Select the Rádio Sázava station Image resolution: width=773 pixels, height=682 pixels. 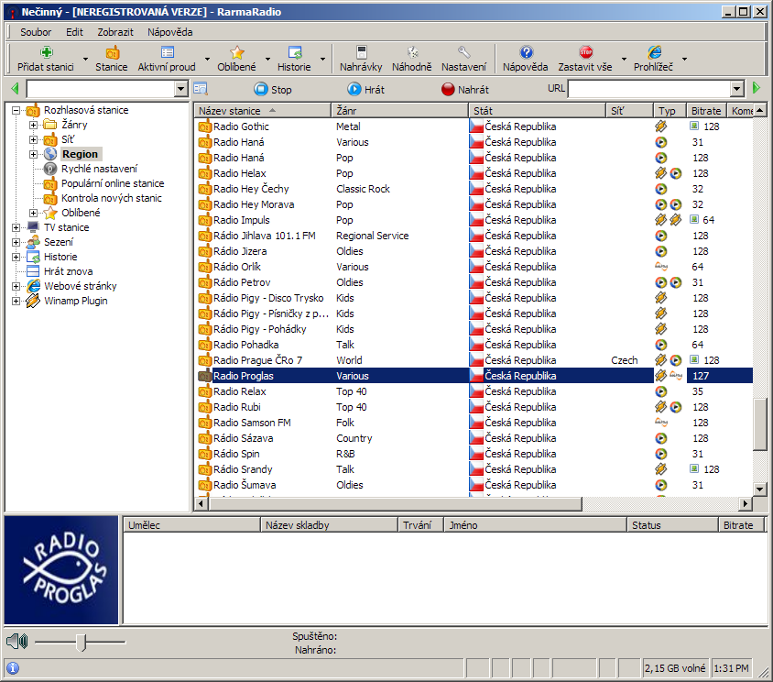[x=474, y=438]
